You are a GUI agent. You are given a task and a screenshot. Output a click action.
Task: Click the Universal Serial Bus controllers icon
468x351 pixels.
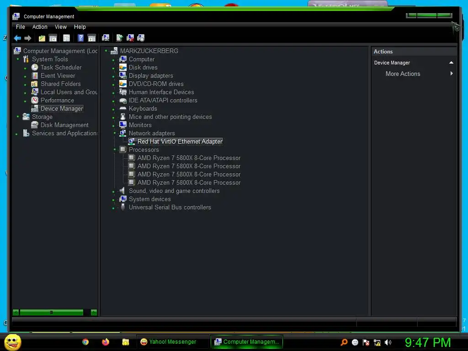pos(122,207)
